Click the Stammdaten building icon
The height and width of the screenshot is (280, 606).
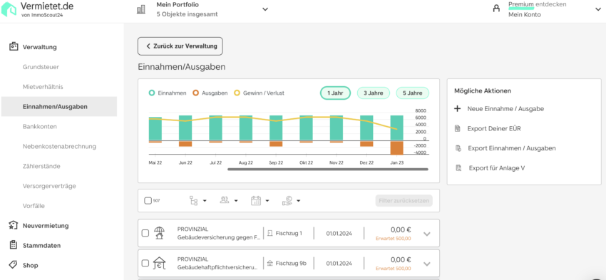(13, 245)
